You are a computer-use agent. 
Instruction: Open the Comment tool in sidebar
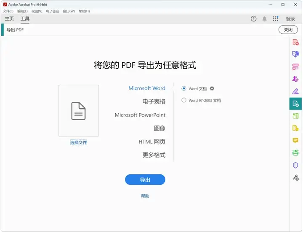click(295, 140)
